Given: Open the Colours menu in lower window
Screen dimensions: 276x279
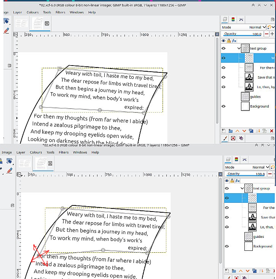Looking at the screenshot, I should [36, 152].
